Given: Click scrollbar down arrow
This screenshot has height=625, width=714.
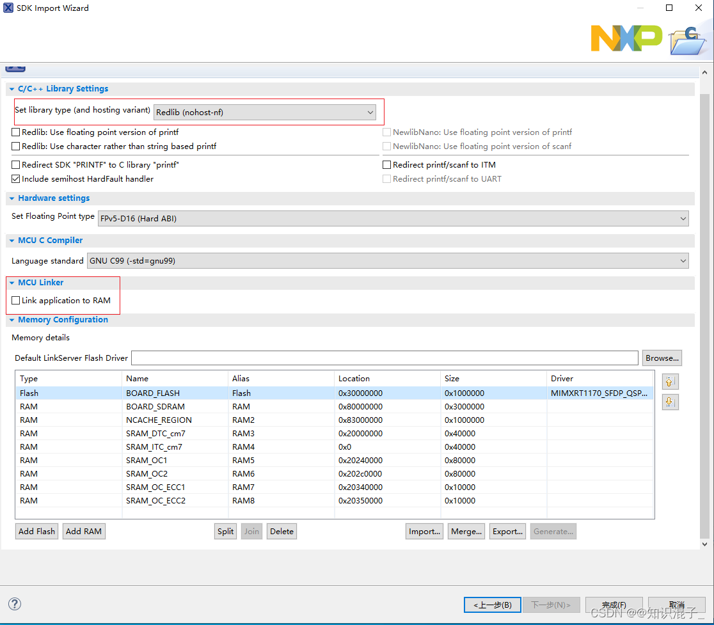Looking at the screenshot, I should click(704, 544).
